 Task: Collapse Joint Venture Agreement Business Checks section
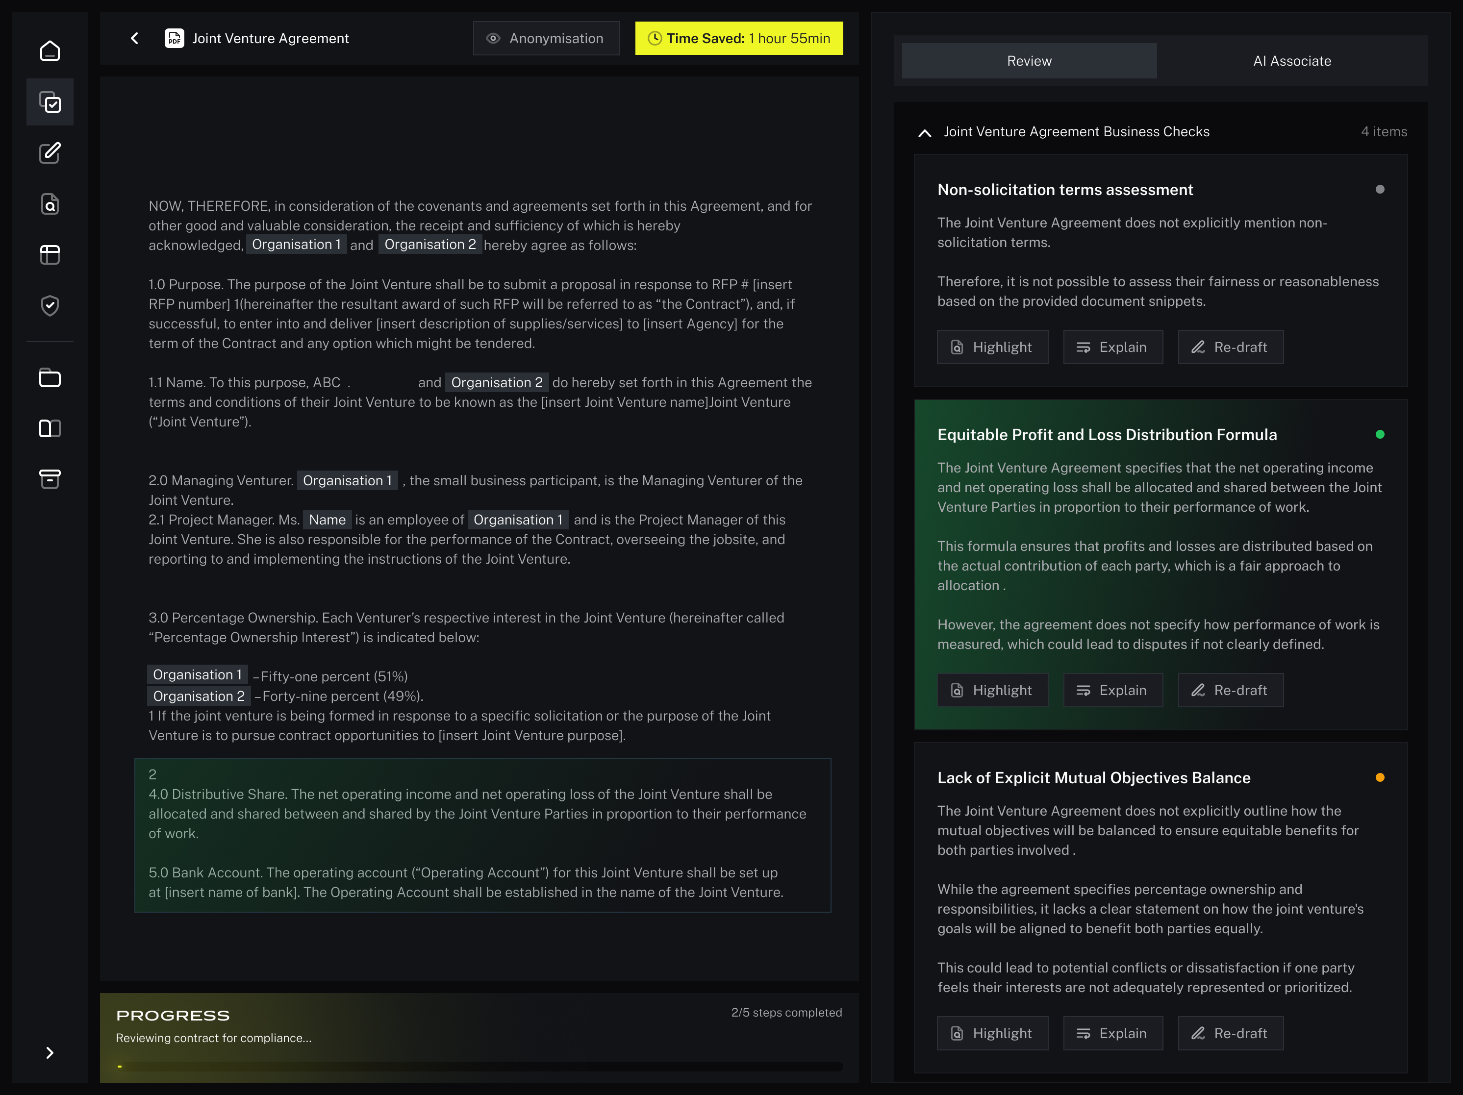[x=925, y=132]
